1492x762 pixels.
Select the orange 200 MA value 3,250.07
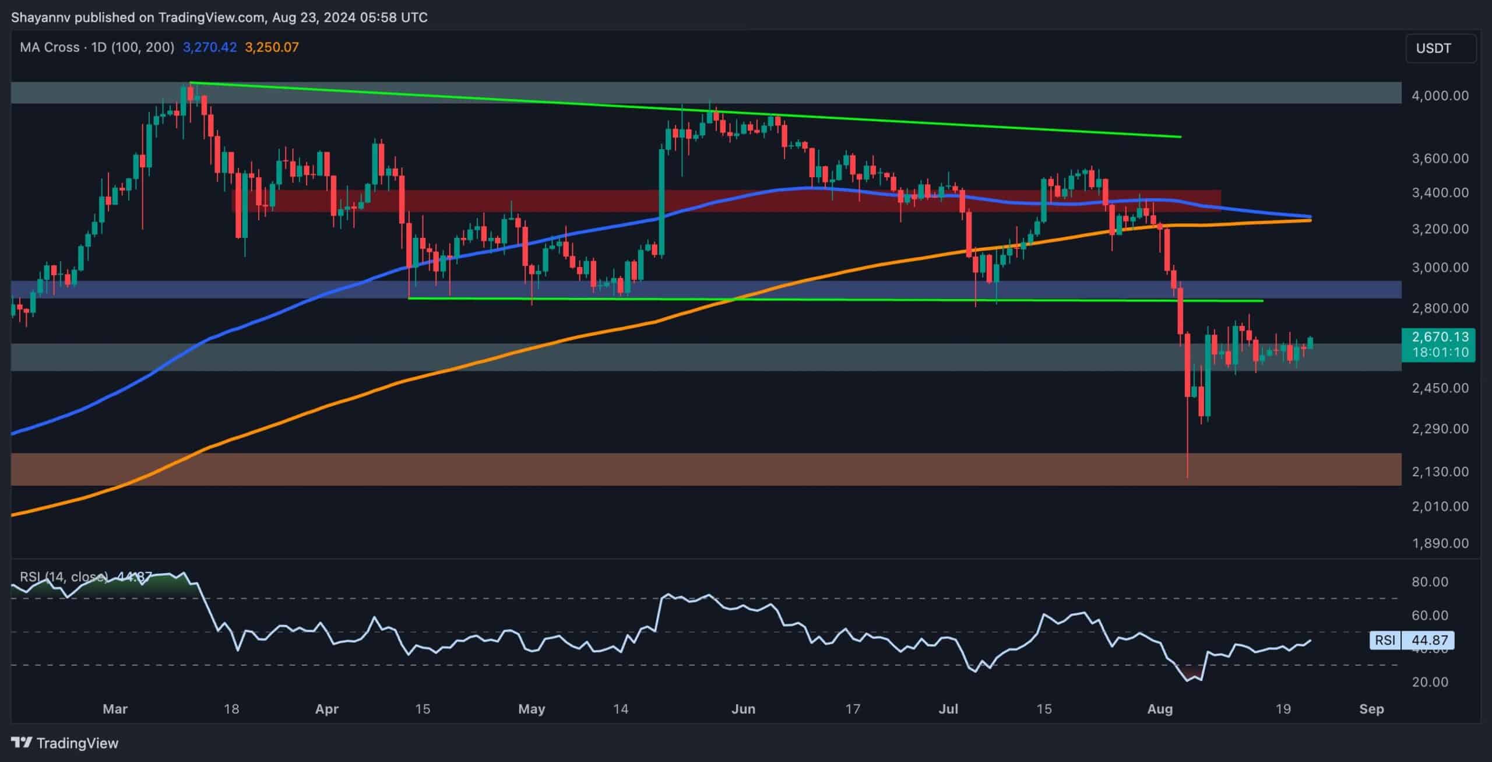(272, 47)
